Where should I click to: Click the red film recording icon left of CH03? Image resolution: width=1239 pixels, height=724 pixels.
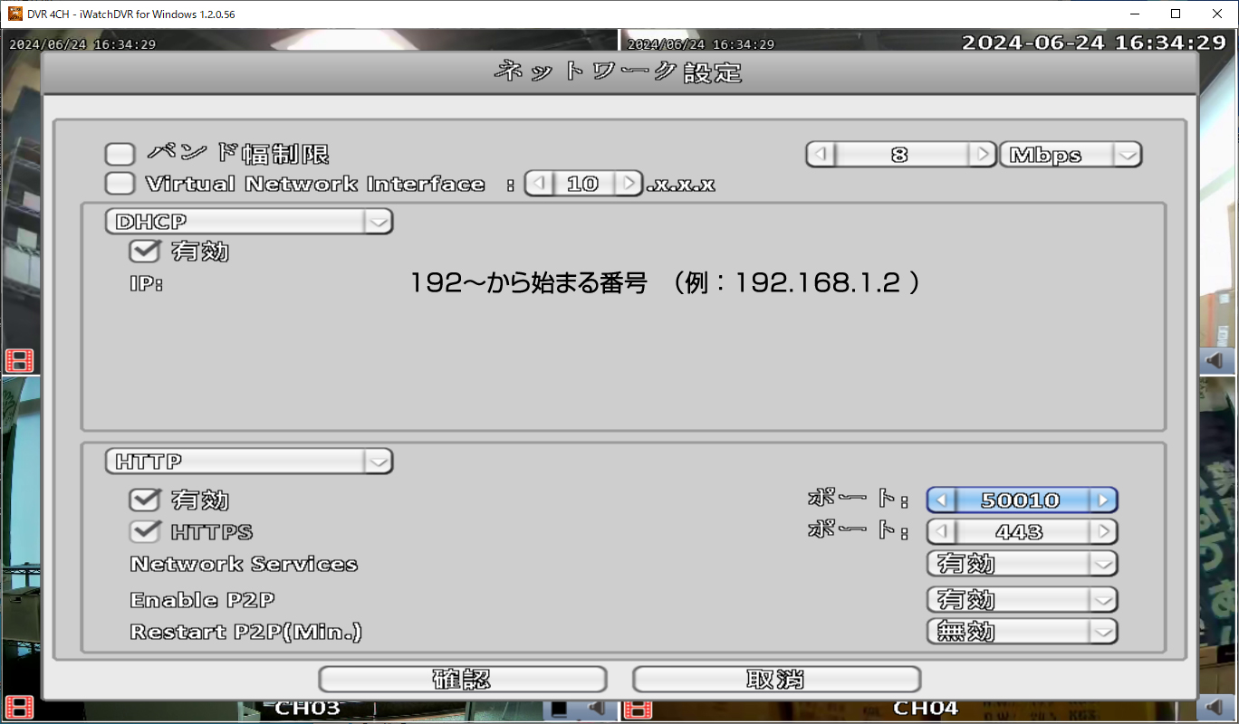pyautogui.click(x=19, y=708)
